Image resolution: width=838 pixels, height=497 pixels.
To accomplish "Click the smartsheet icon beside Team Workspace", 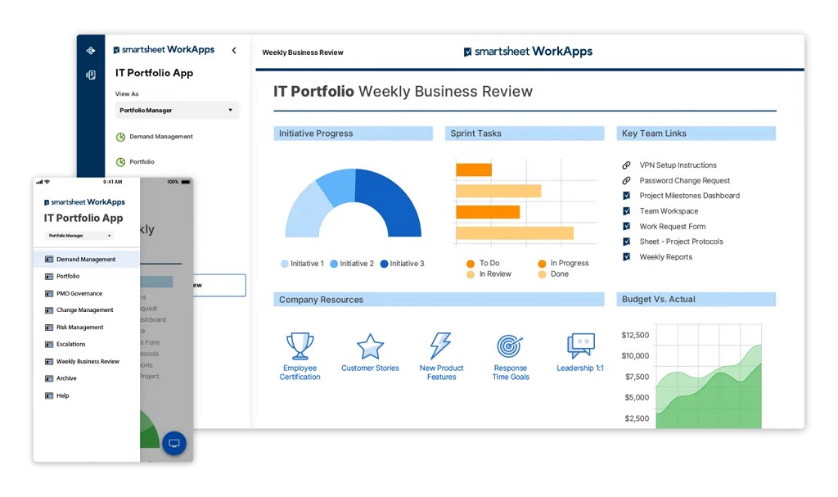I will [x=626, y=211].
